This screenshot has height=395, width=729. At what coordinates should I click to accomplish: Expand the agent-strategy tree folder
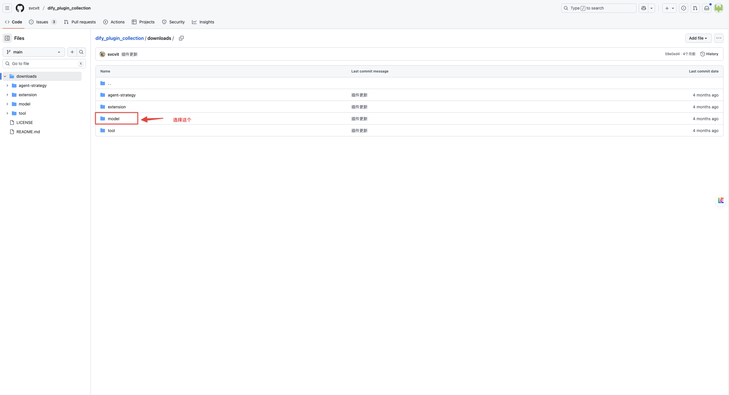[x=7, y=86]
